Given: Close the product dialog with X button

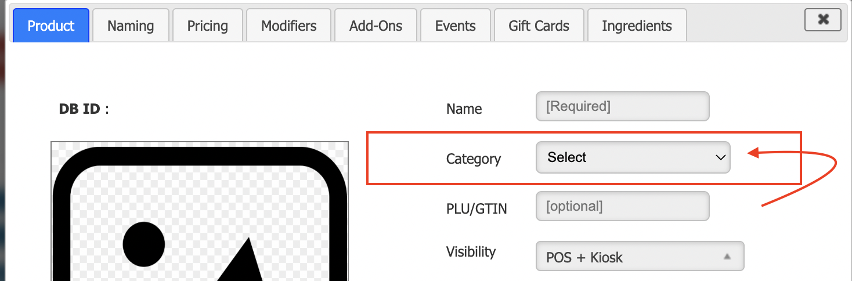Looking at the screenshot, I should coord(823,20).
